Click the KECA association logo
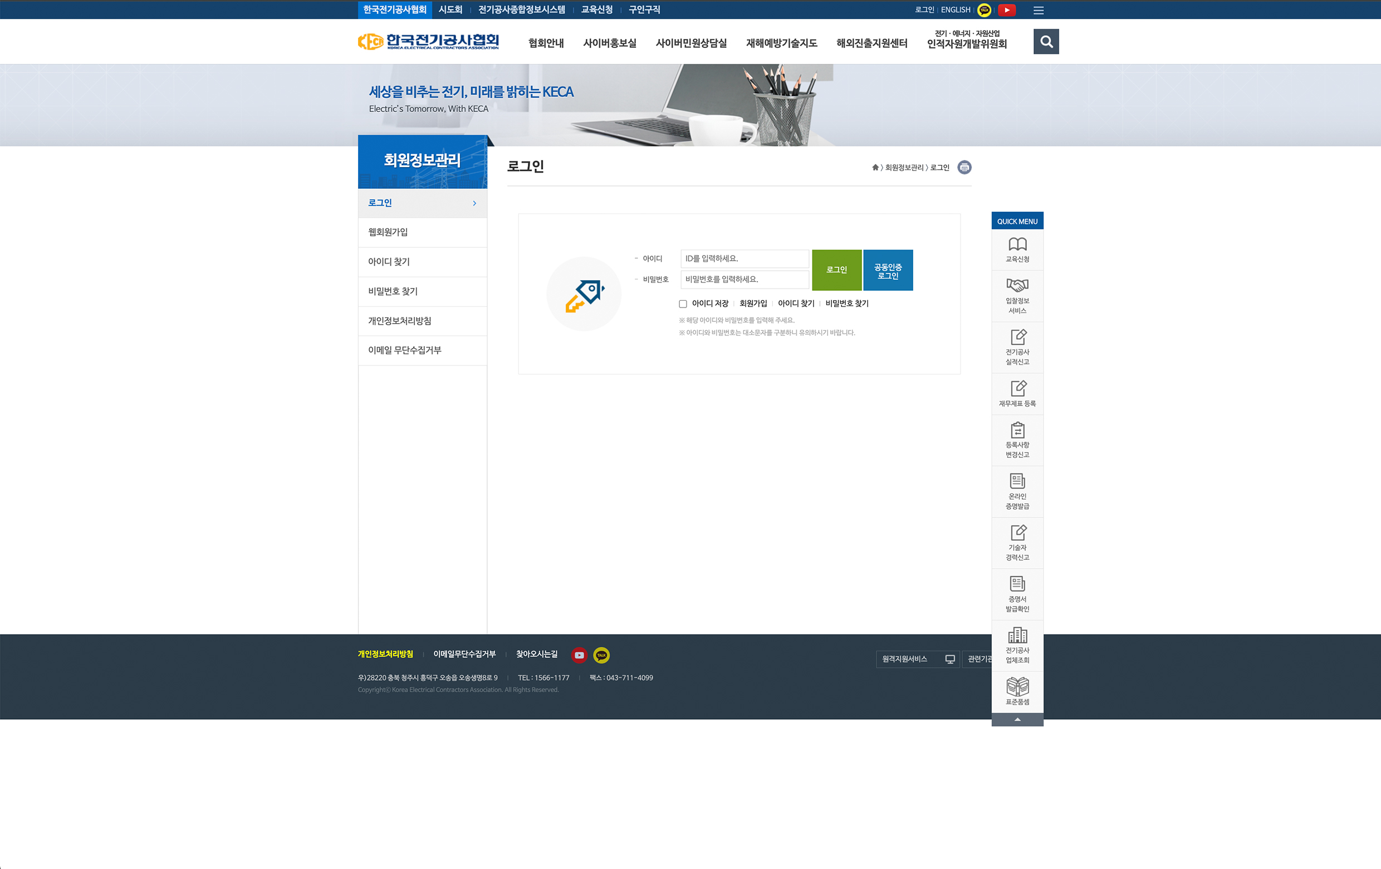 428,41
